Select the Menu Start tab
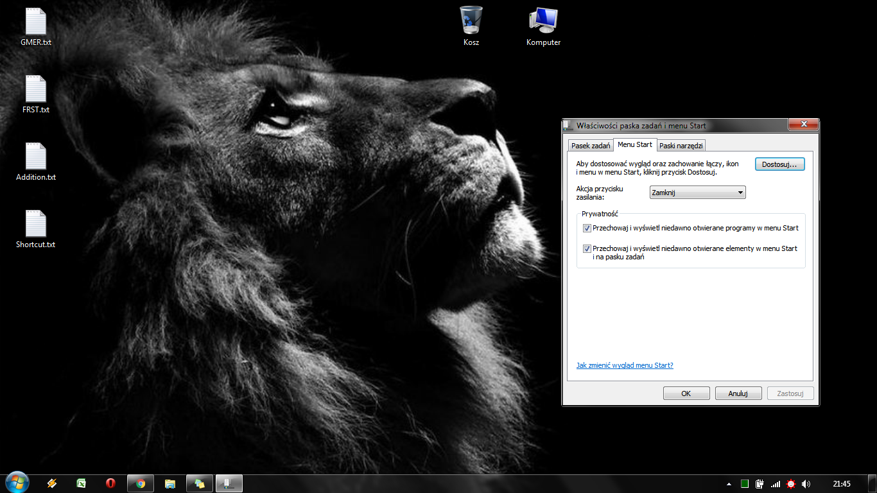Image resolution: width=877 pixels, height=493 pixels. coord(635,144)
